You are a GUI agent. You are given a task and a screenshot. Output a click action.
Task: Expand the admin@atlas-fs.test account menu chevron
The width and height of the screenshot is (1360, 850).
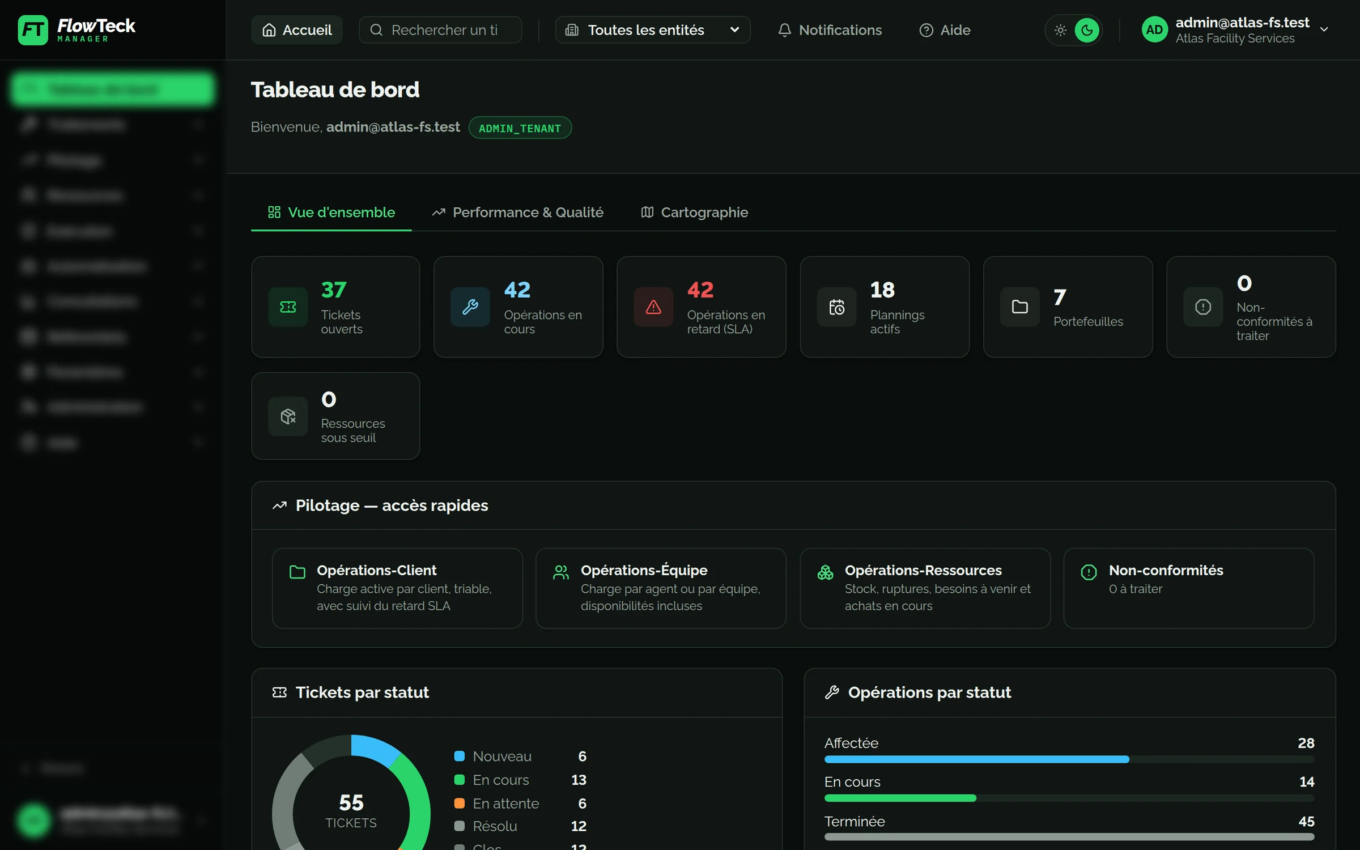(1324, 29)
